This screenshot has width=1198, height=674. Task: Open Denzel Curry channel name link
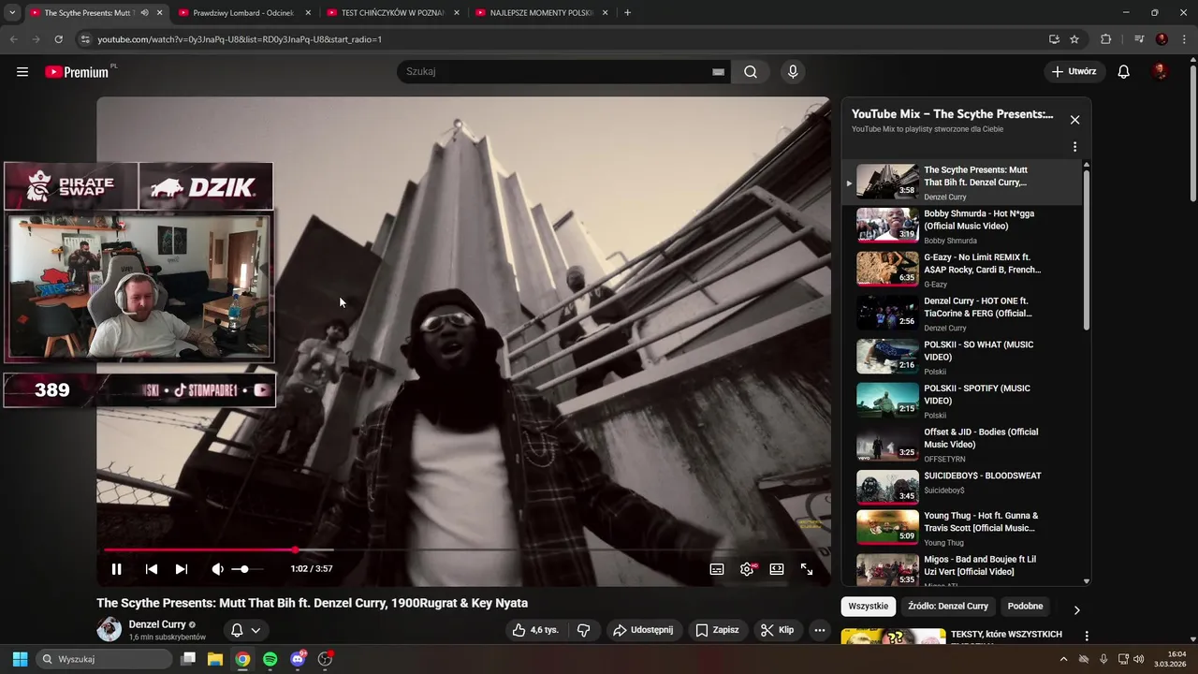pos(157,624)
